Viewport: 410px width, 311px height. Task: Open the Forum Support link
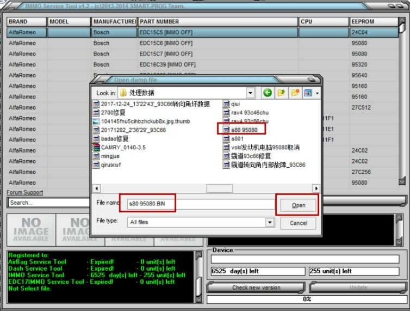[x=25, y=193]
